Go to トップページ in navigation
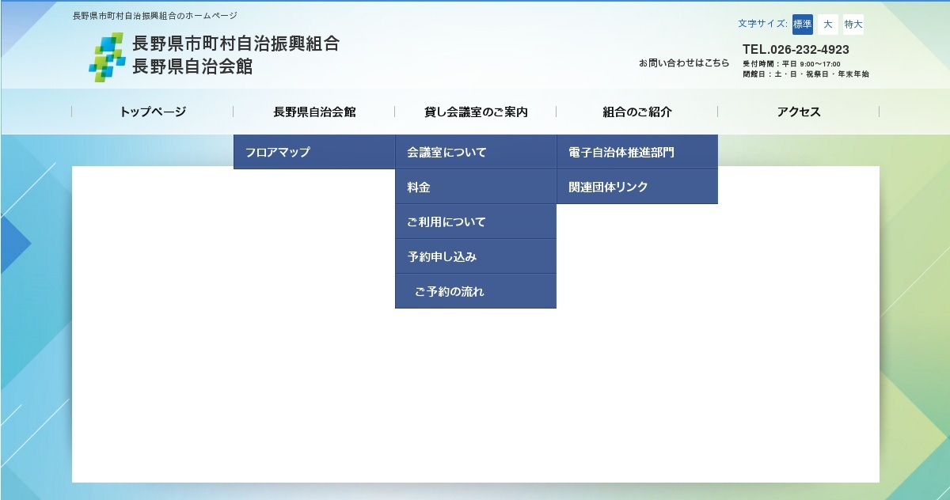Viewport: 950px width, 500px height. coord(153,112)
